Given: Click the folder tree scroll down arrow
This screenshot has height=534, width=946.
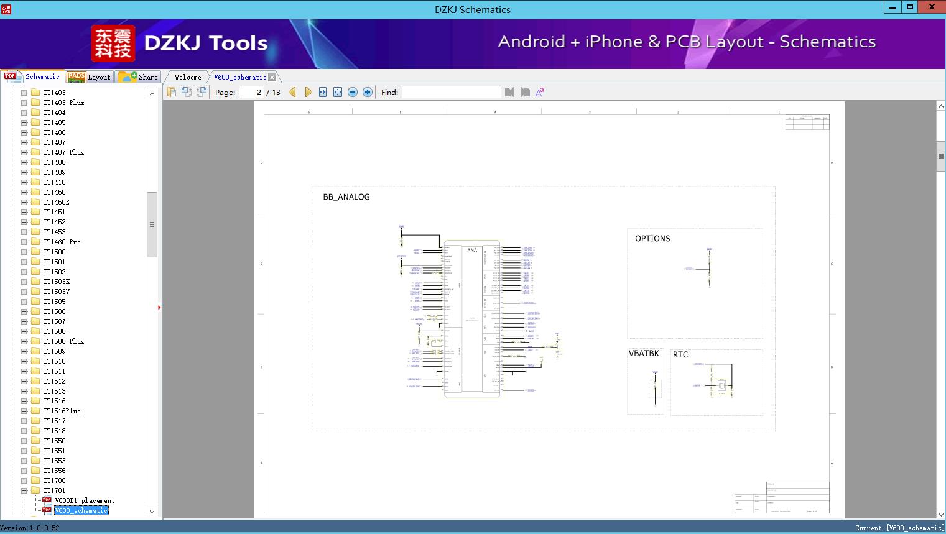Looking at the screenshot, I should pyautogui.click(x=152, y=512).
